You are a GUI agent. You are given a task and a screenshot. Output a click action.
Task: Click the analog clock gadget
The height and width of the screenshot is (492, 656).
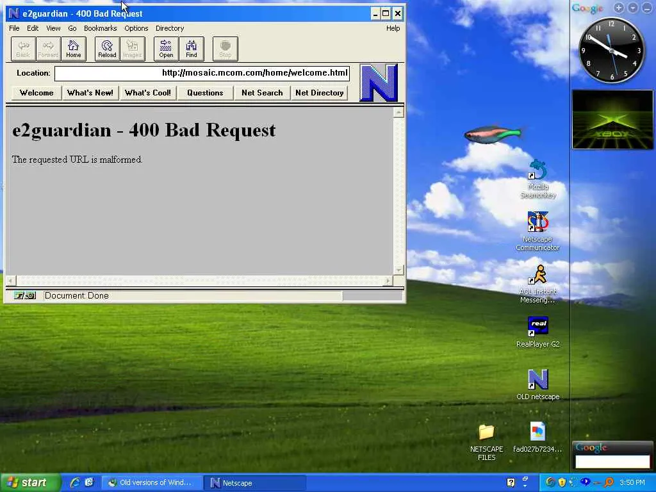[x=612, y=50]
